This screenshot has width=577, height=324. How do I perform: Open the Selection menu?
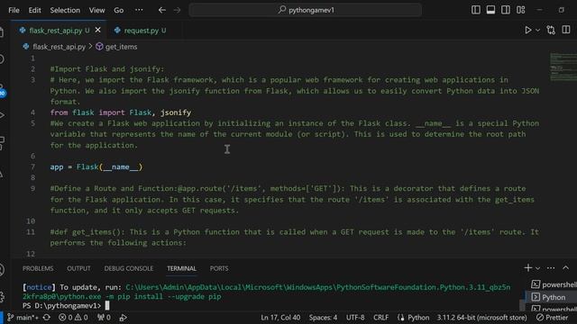tap(65, 10)
